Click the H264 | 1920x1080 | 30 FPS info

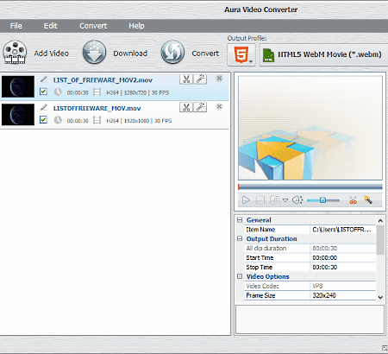click(139, 121)
